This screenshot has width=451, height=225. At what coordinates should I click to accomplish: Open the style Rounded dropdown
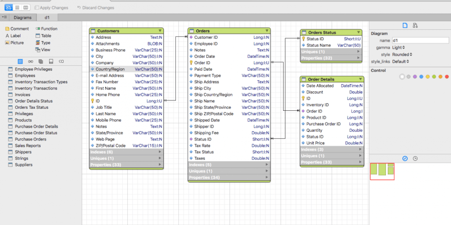tap(402, 54)
